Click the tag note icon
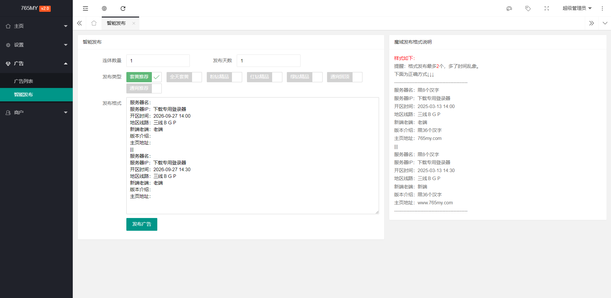Screen dimensions: 611x298 [528, 8]
